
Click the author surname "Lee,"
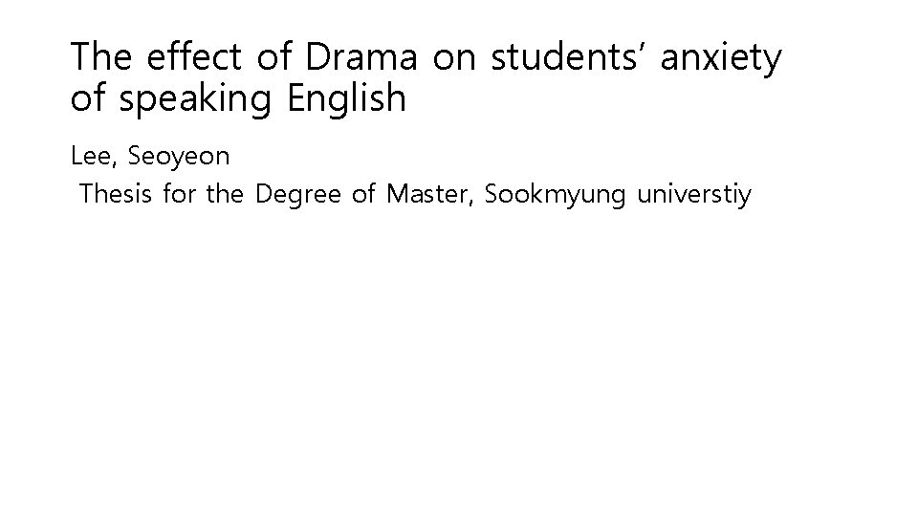click(x=92, y=156)
